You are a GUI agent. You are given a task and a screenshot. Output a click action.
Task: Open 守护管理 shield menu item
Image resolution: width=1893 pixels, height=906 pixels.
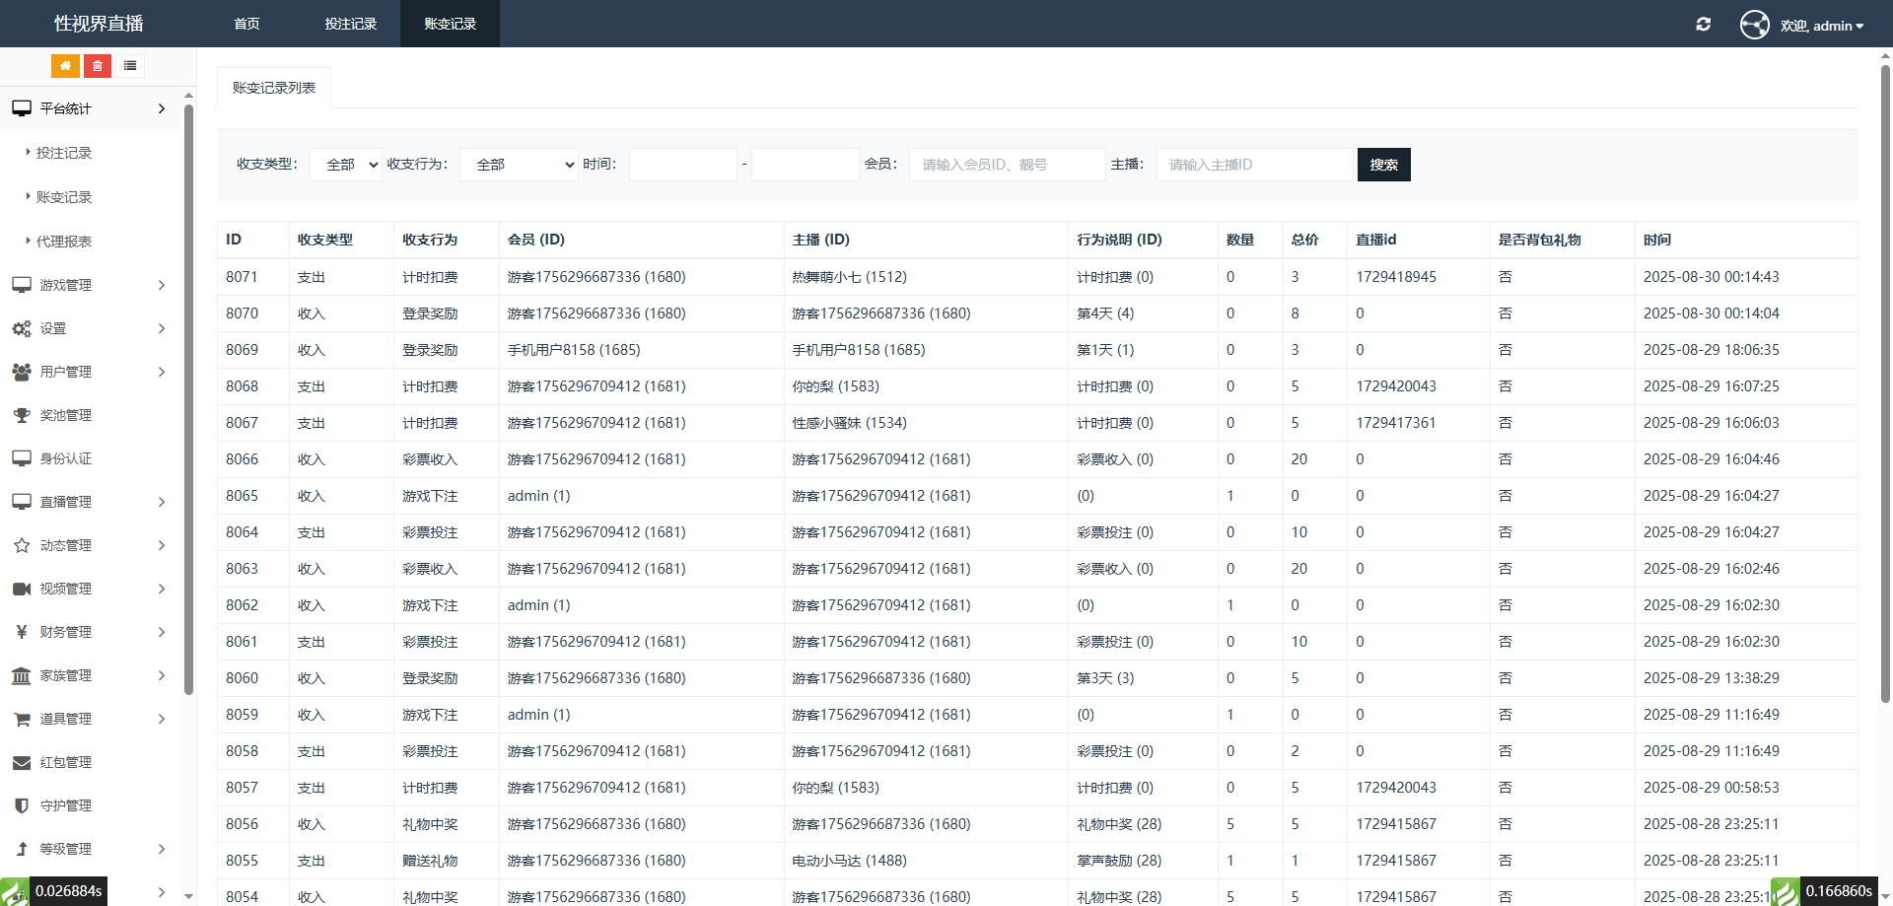point(65,805)
